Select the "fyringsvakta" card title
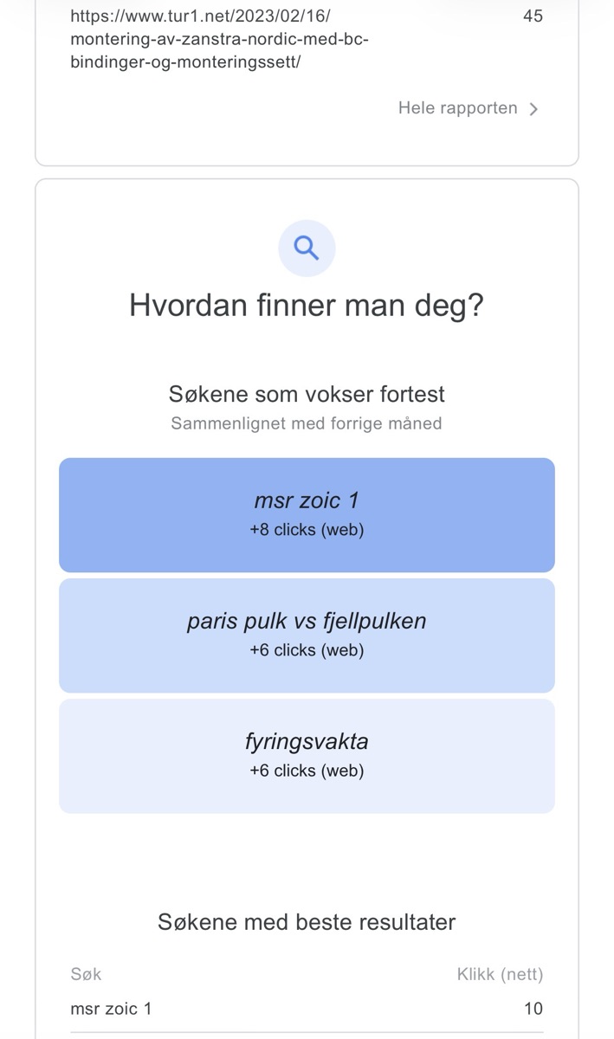The height and width of the screenshot is (1039, 614). coord(307,741)
